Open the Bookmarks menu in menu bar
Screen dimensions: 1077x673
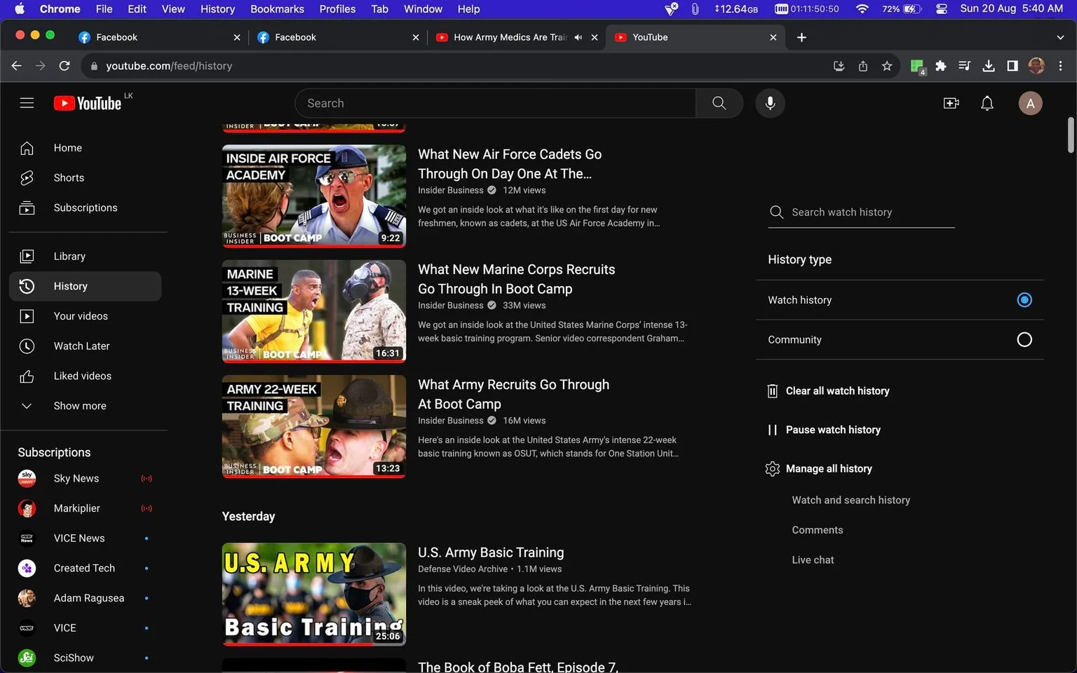point(277,9)
